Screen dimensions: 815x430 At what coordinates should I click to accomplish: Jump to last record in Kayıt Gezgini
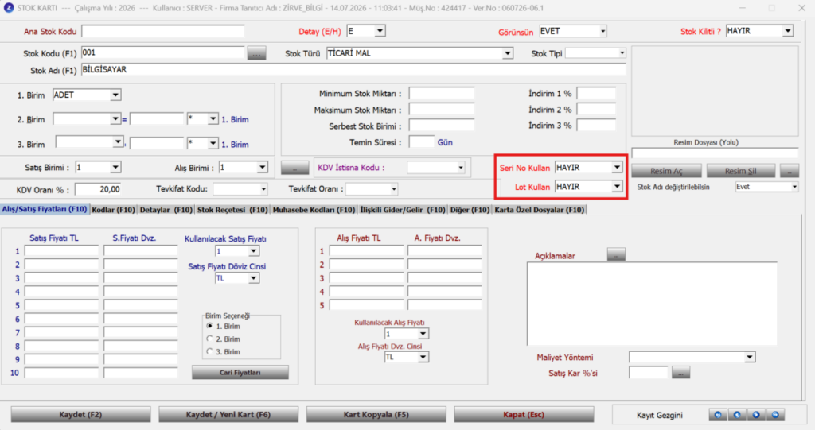tap(775, 415)
